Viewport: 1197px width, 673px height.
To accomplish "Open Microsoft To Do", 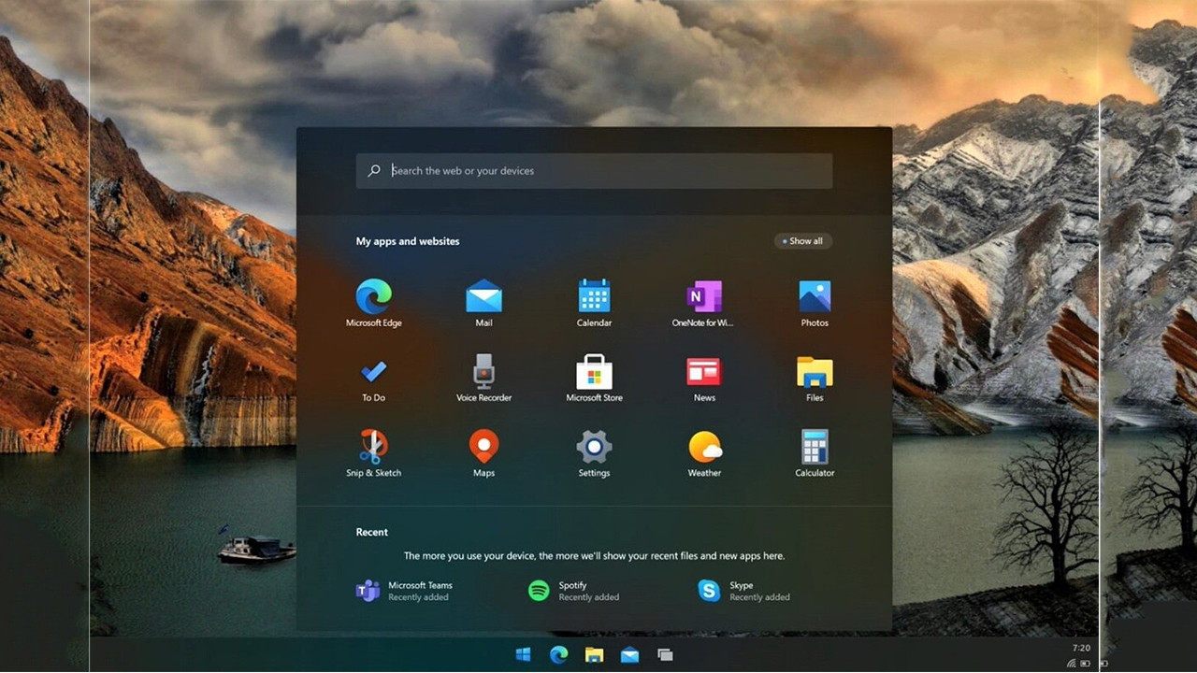I will tap(373, 370).
